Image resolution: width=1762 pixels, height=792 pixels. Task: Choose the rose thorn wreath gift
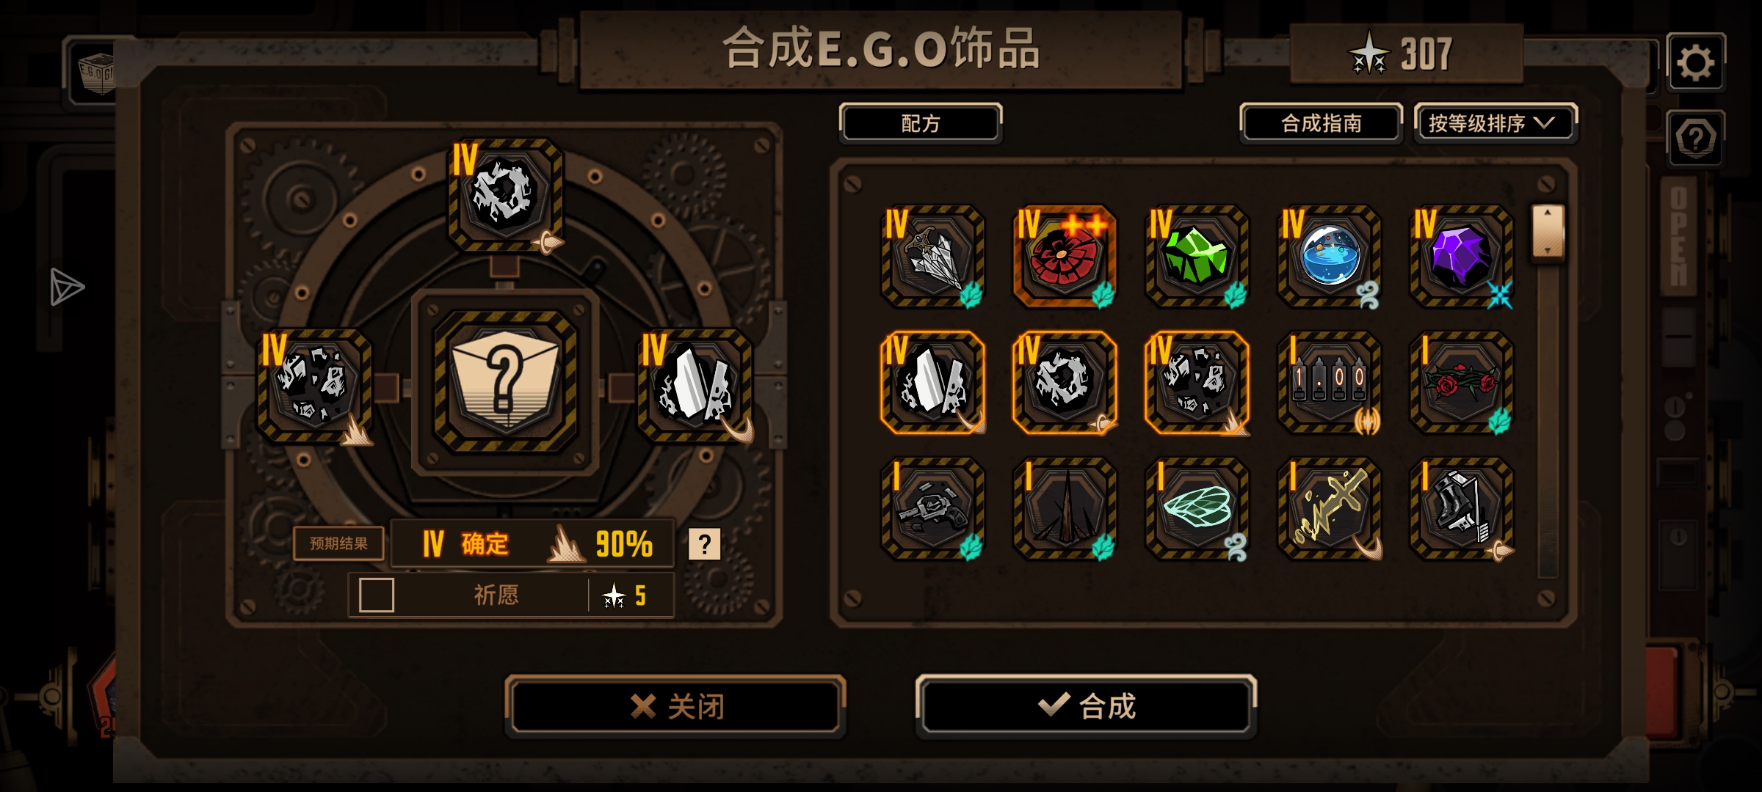pos(1461,382)
